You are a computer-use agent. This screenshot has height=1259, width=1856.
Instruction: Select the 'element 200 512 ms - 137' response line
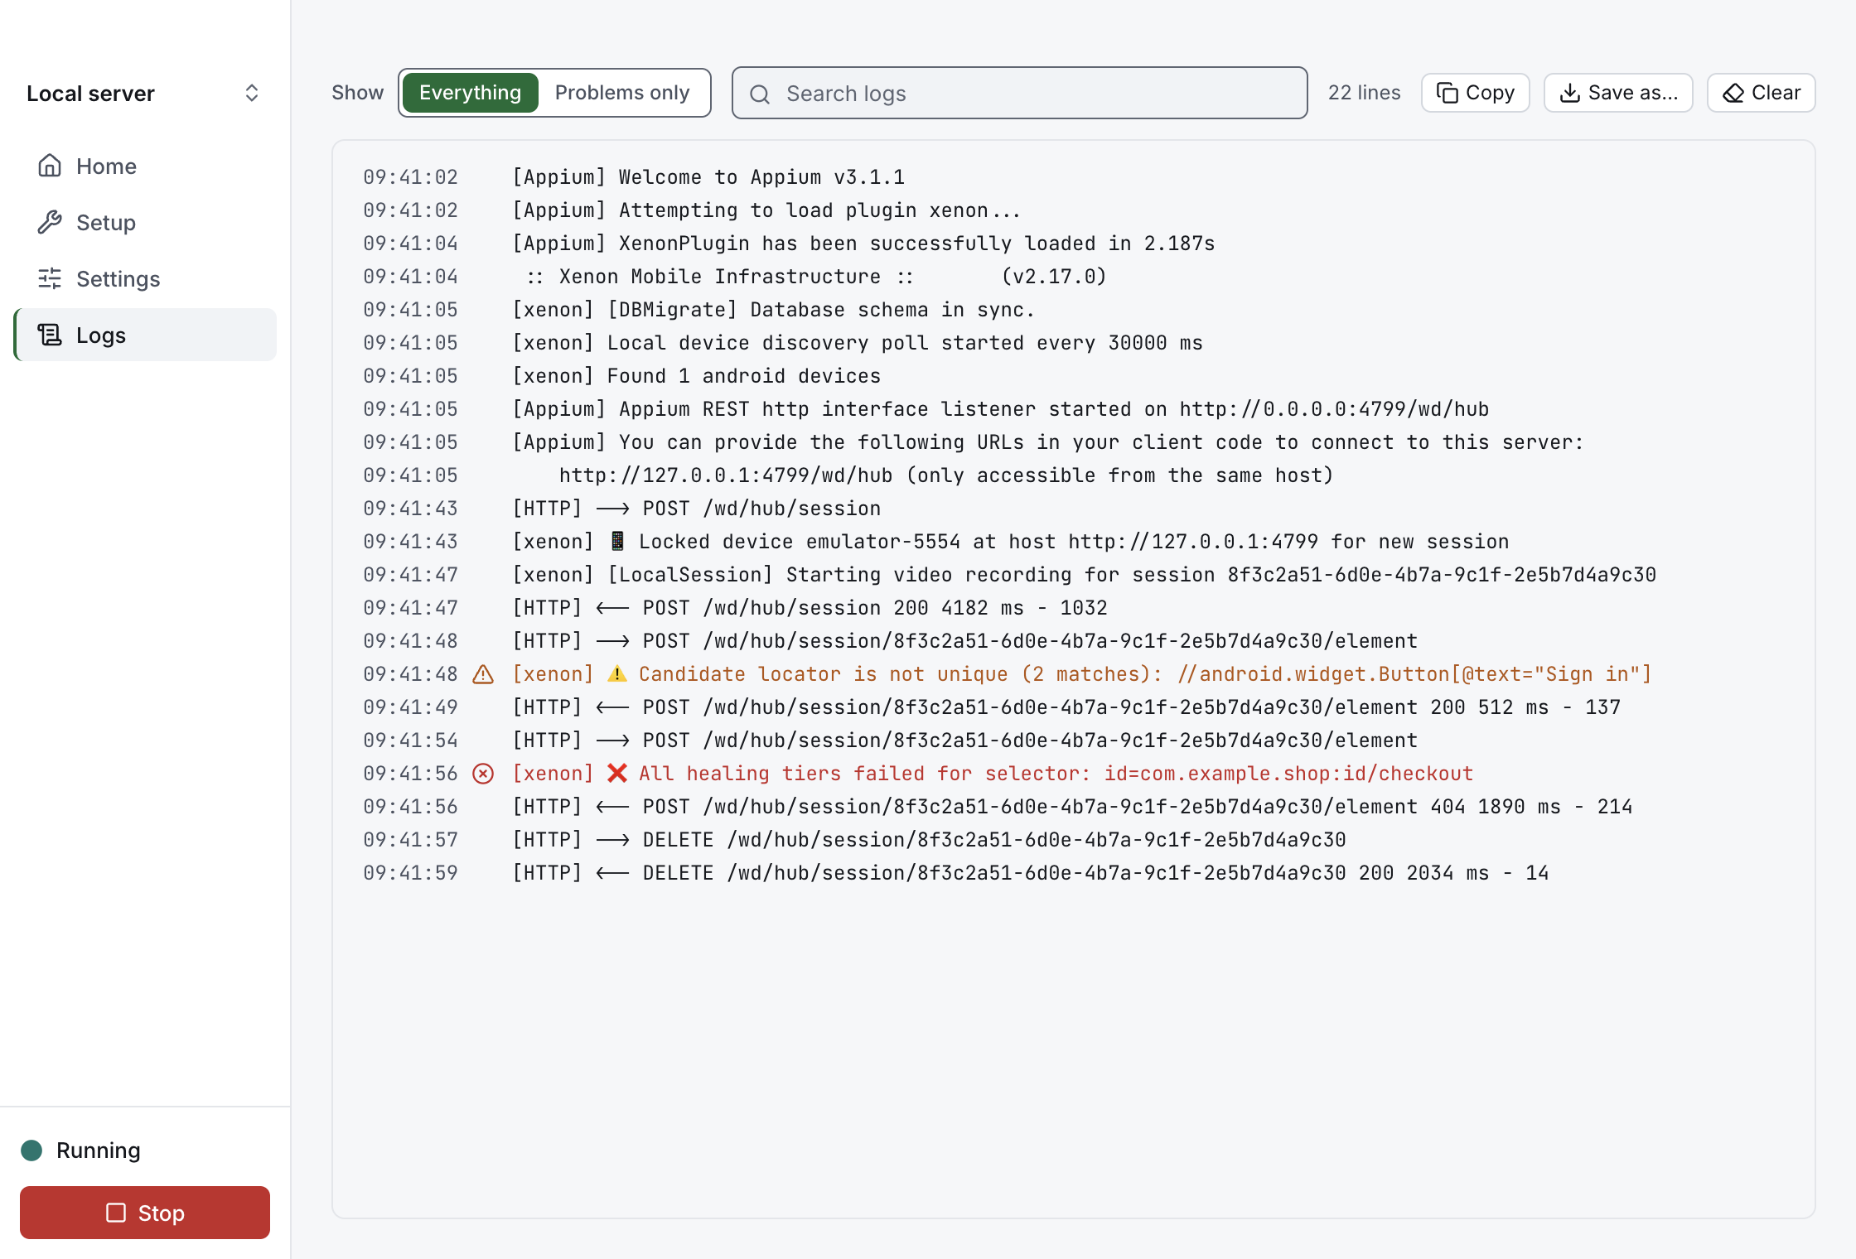point(1073,707)
